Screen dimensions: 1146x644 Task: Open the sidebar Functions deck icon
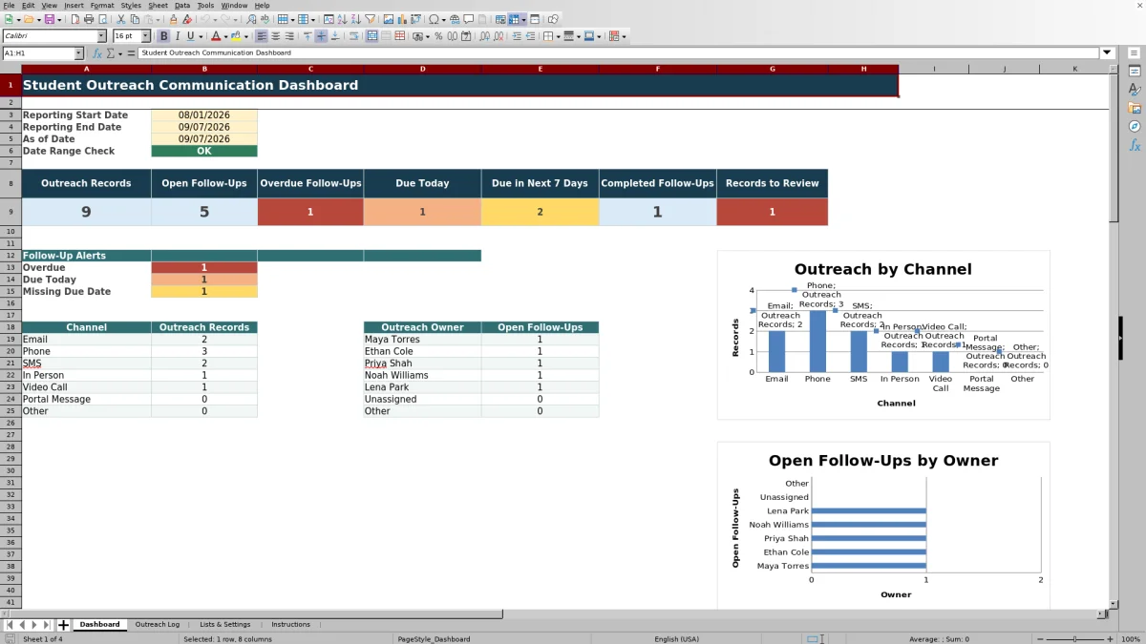tap(1135, 145)
